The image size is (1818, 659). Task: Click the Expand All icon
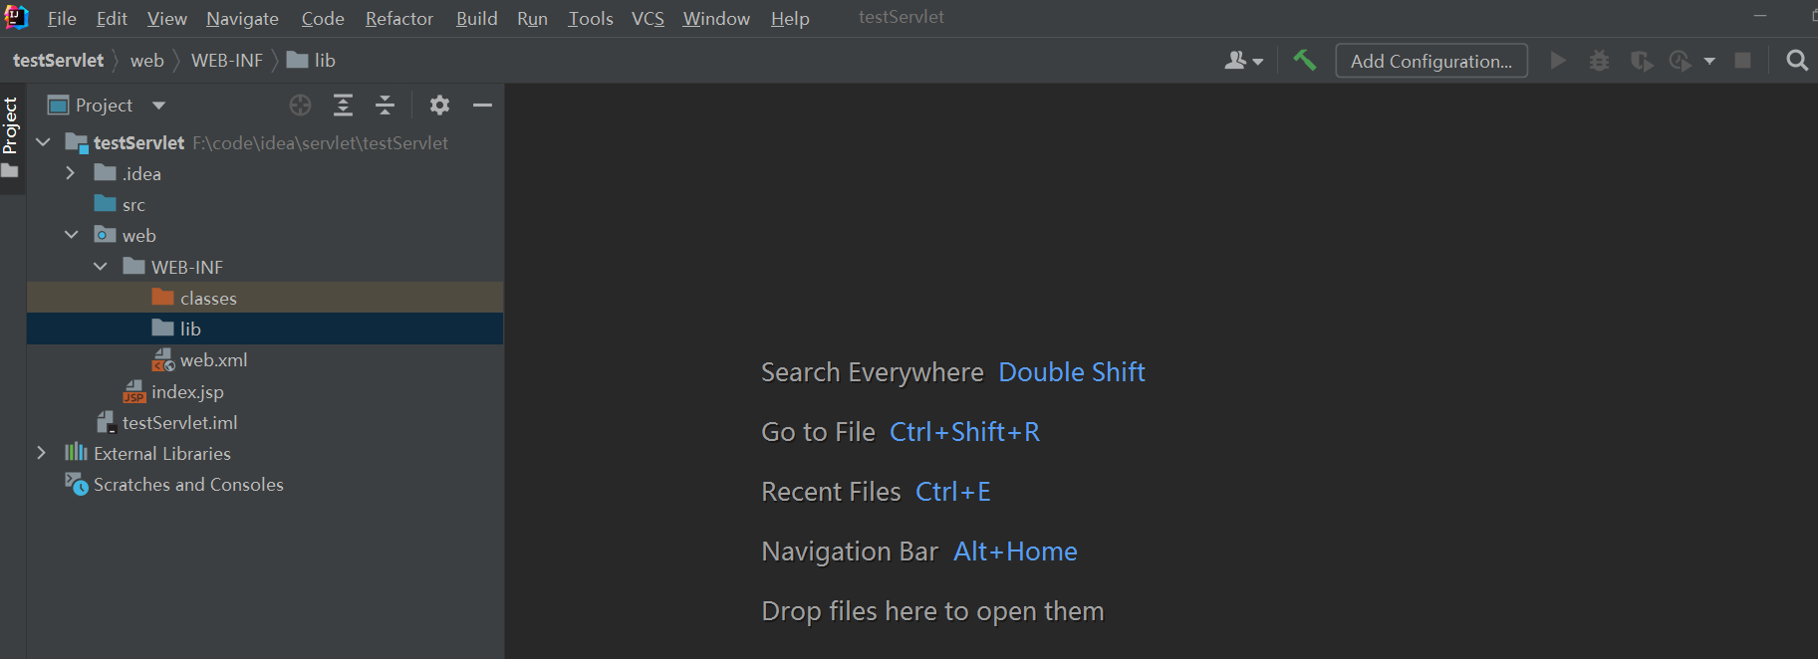point(343,105)
